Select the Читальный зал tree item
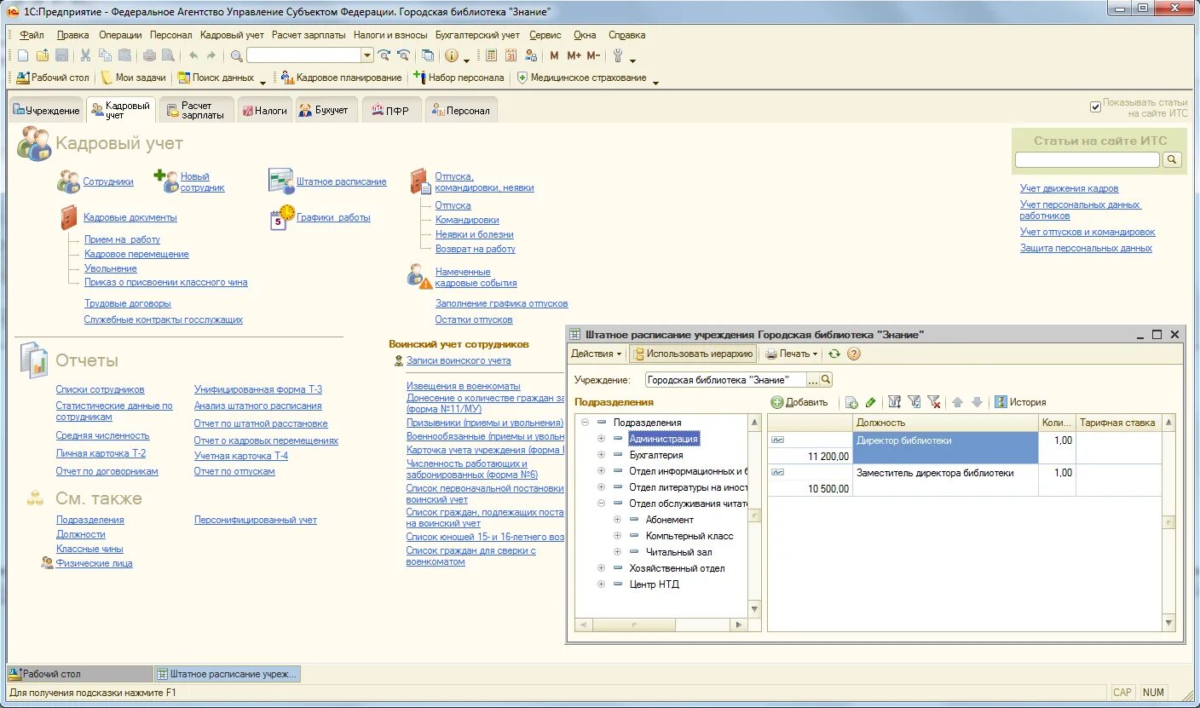 (x=678, y=552)
